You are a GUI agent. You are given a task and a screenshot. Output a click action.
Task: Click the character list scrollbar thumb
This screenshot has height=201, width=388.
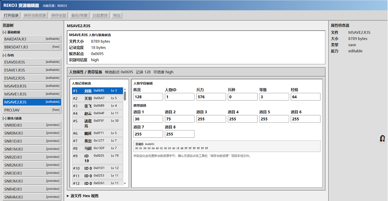(x=125, y=96)
